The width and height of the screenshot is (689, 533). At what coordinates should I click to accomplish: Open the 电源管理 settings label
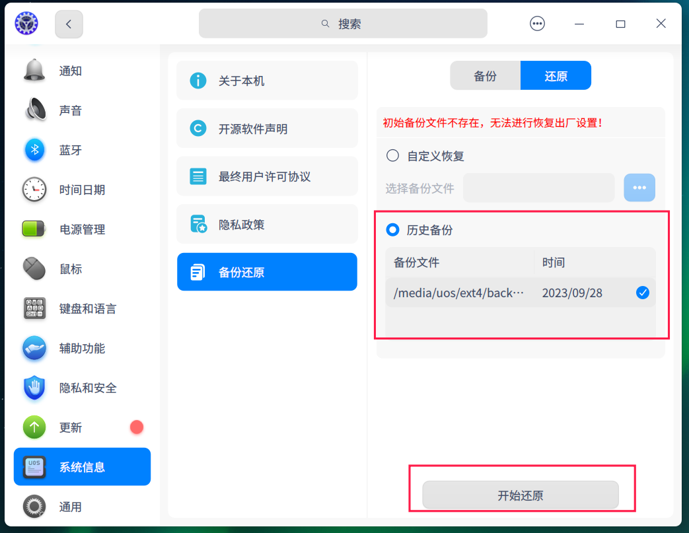point(82,229)
